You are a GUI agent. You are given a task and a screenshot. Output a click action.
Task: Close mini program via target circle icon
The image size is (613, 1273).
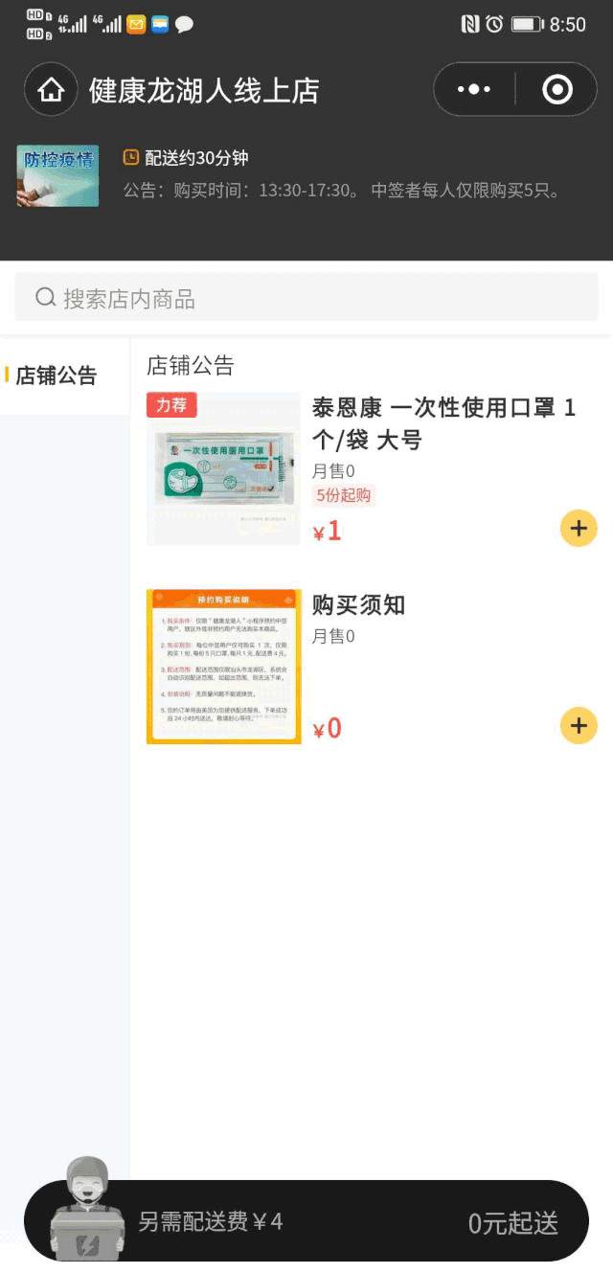tap(556, 90)
